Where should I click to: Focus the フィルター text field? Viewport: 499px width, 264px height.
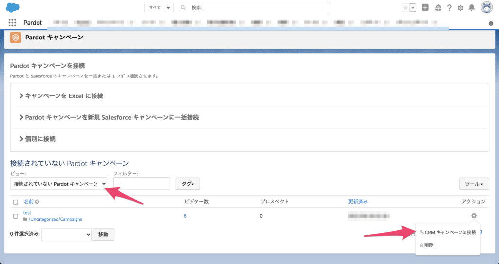141,184
